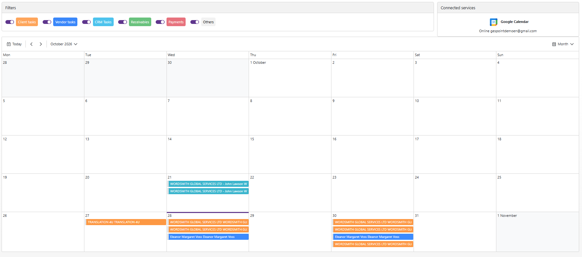
Task: Click the green Receivables label
Action: [140, 22]
